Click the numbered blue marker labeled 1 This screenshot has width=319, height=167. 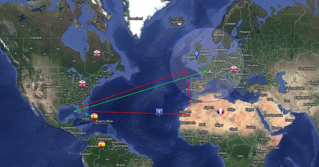click(159, 112)
